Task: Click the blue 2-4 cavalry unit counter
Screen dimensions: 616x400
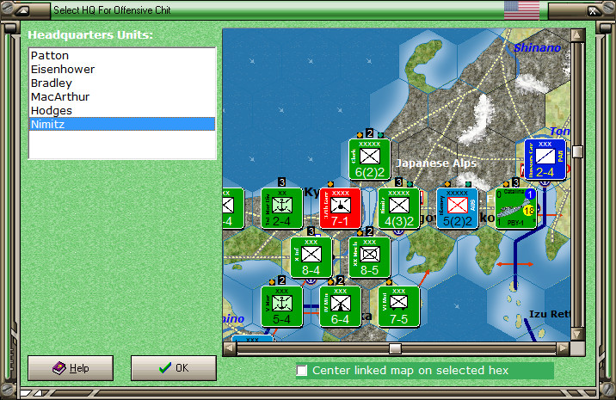Action: point(545,159)
